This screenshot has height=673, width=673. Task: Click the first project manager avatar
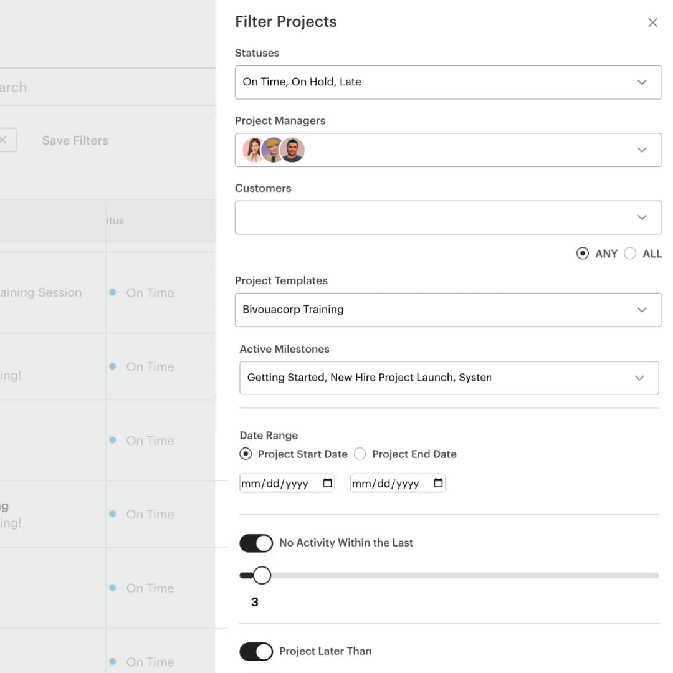pos(253,150)
